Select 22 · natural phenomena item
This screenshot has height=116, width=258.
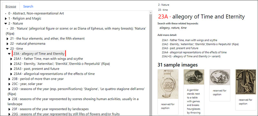(x=28, y=44)
